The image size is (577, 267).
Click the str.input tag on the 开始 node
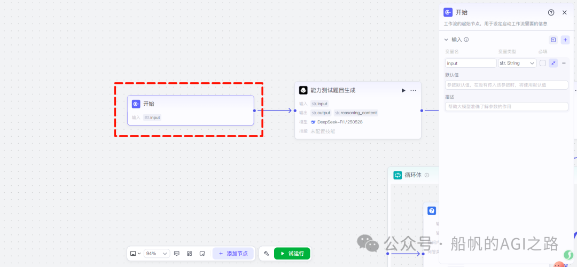152,117
